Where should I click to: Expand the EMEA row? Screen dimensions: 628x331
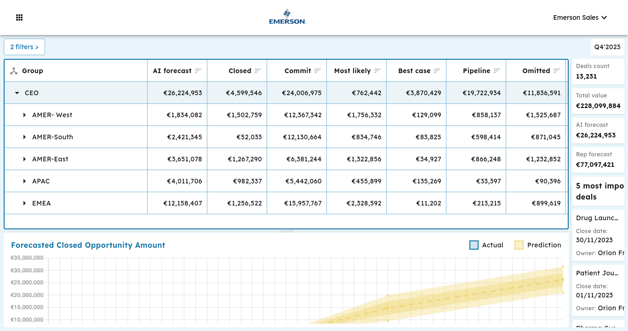click(x=24, y=203)
